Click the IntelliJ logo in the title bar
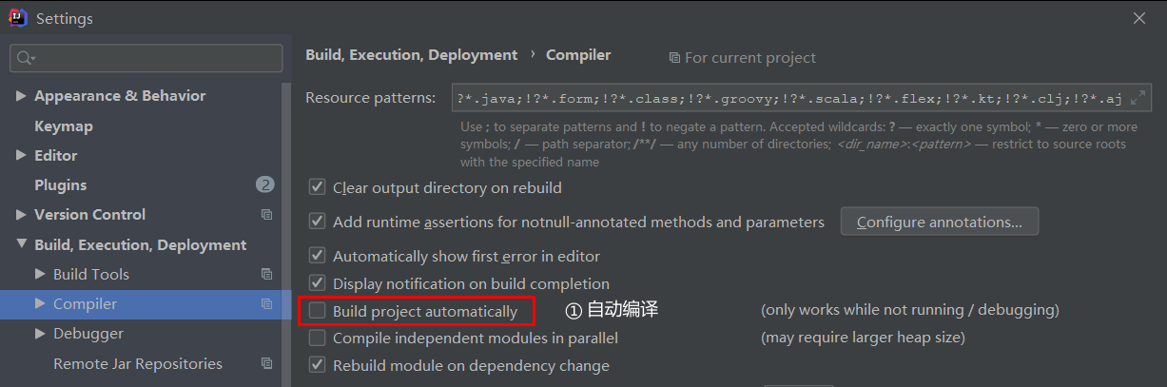This screenshot has height=387, width=1167. click(x=18, y=18)
